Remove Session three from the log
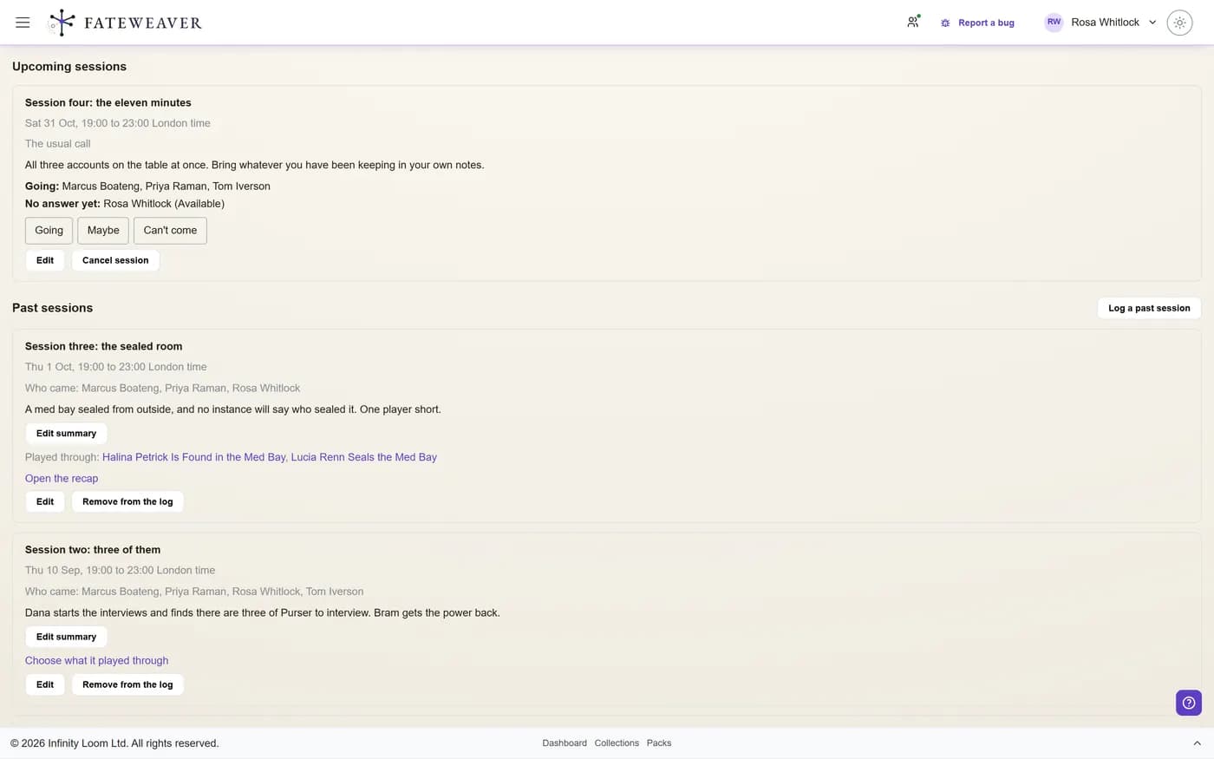The image size is (1214, 759). click(127, 501)
